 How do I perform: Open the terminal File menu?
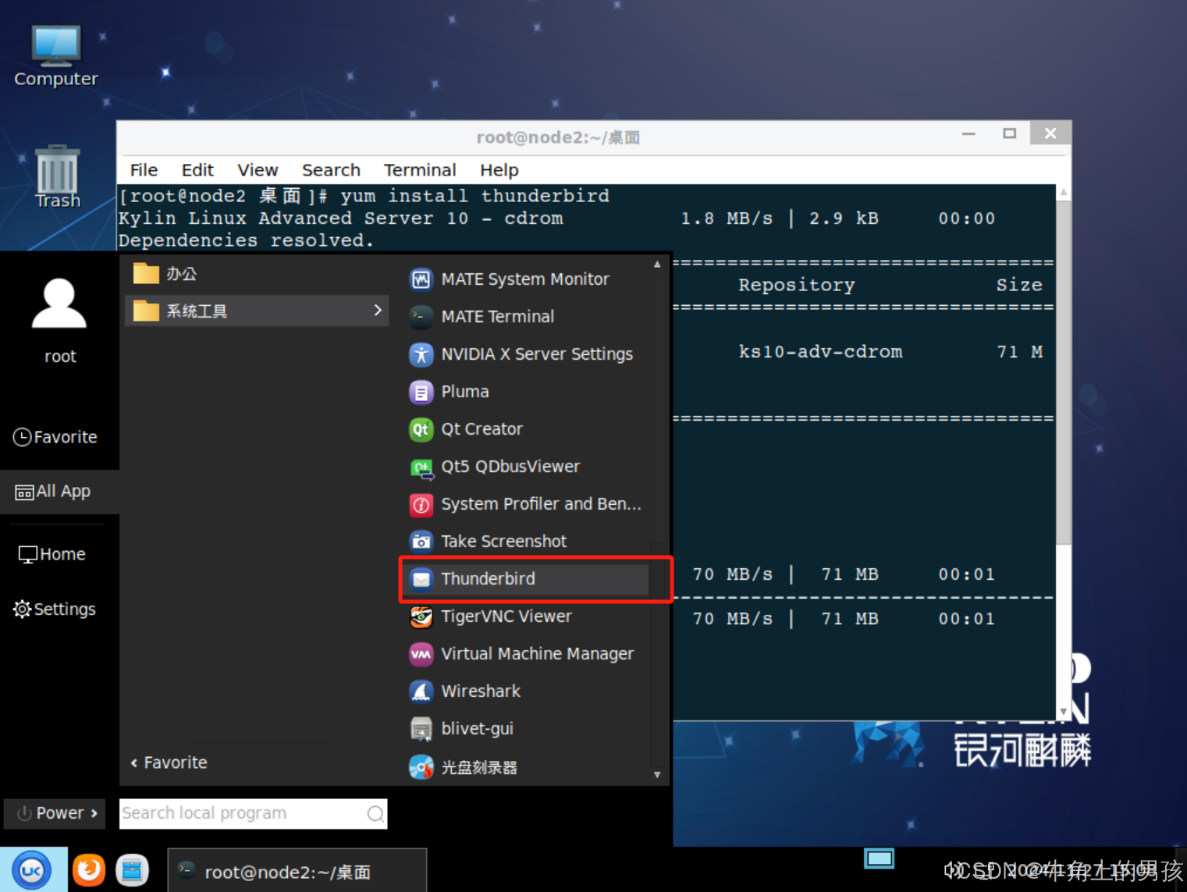coord(144,170)
